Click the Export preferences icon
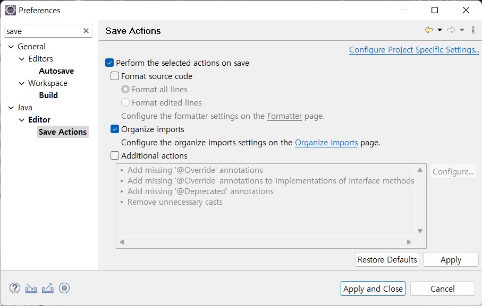This screenshot has width=482, height=306. point(48,288)
